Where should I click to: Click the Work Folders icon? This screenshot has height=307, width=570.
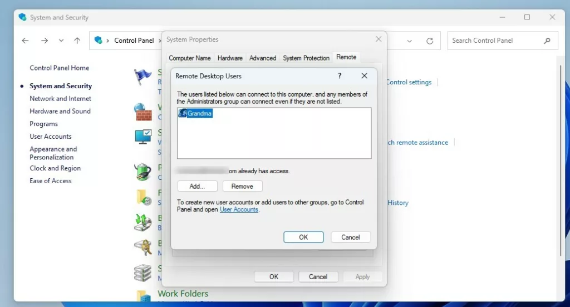pos(144,296)
